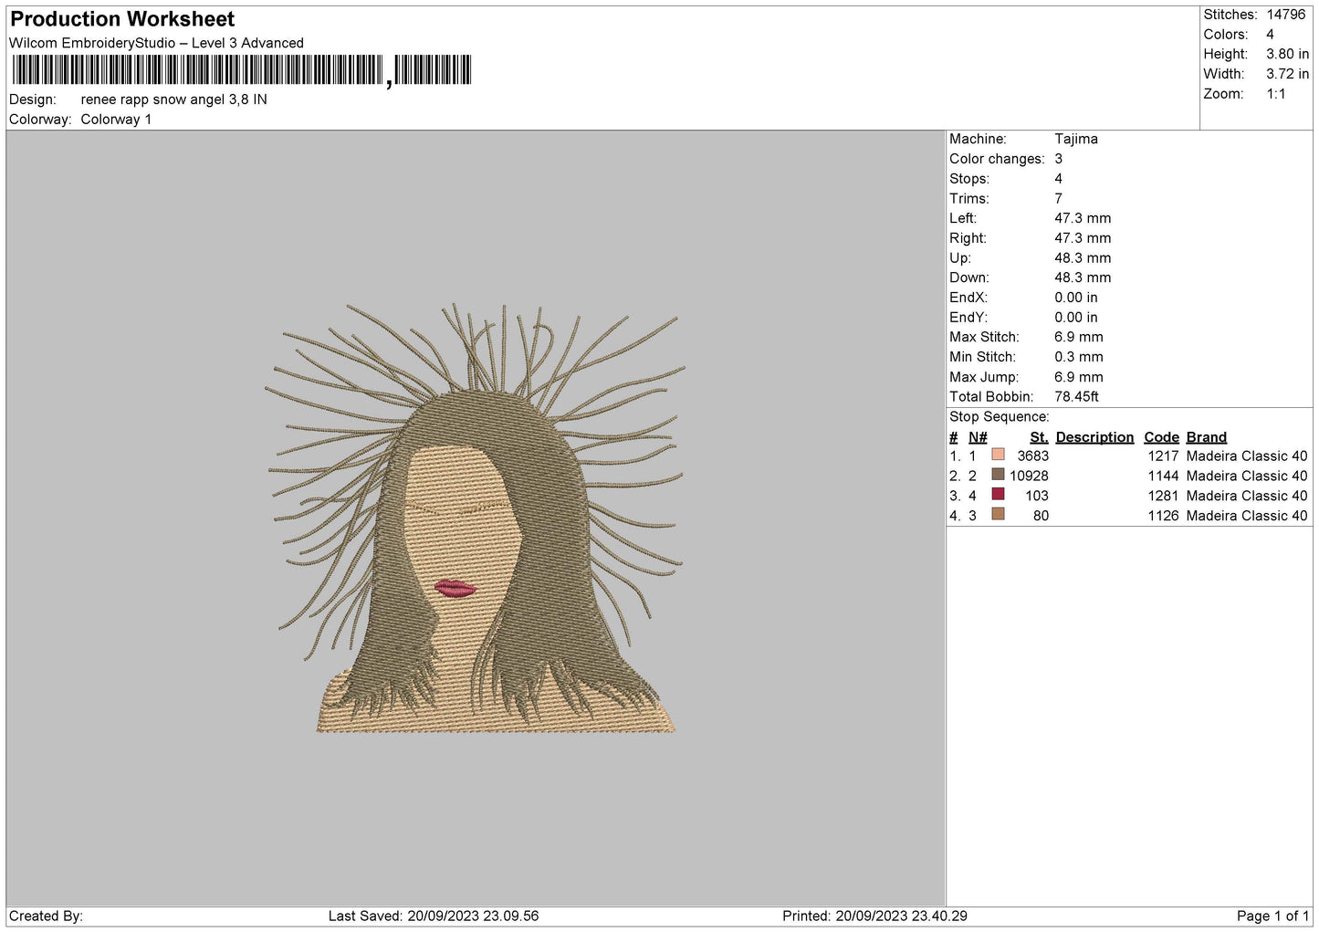Click thread code 1144

(1163, 476)
